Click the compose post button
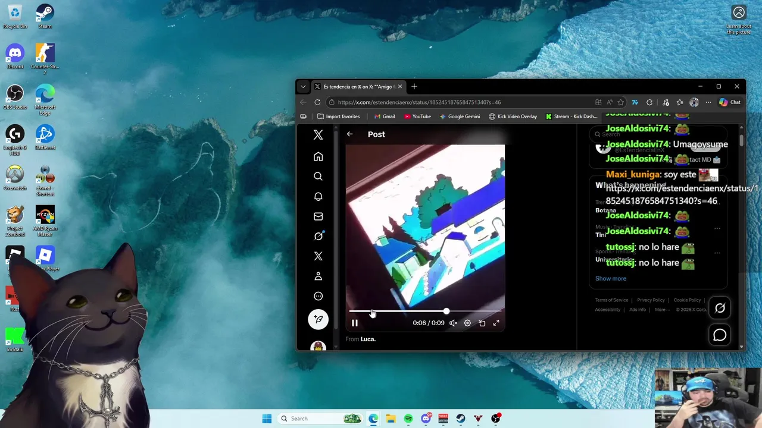This screenshot has height=428, width=762. point(318,319)
